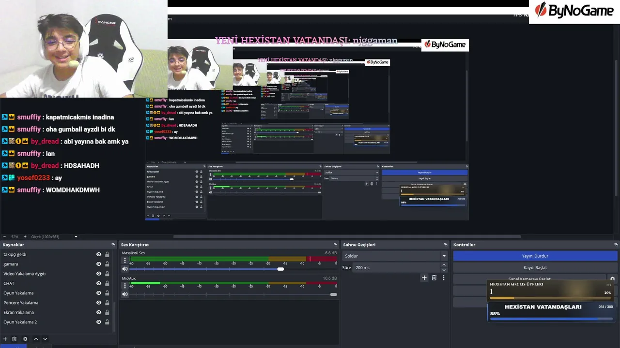Click the Süre 200 ms input field
The height and width of the screenshot is (348, 620).
click(396, 267)
